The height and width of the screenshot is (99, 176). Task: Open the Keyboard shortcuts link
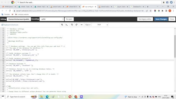pos(10,25)
